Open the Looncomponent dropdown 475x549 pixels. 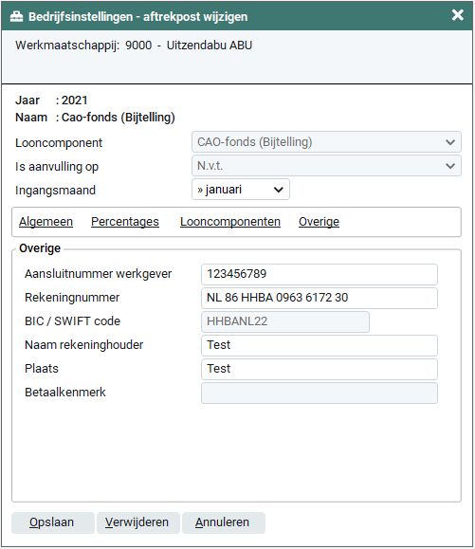coord(326,142)
